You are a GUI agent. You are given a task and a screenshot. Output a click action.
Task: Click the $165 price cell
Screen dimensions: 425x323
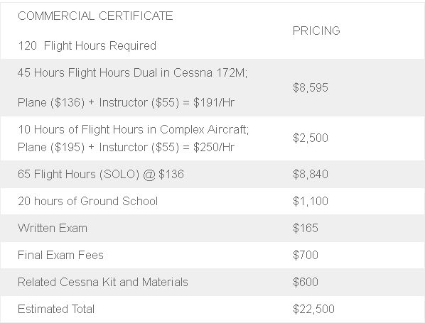pyautogui.click(x=306, y=228)
